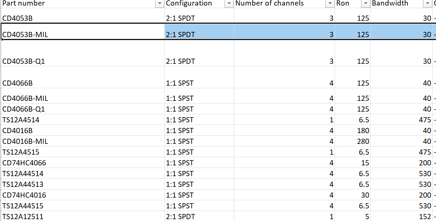Select the CD4016B-MIL part number cell
The image size is (436, 221).
tap(82, 141)
